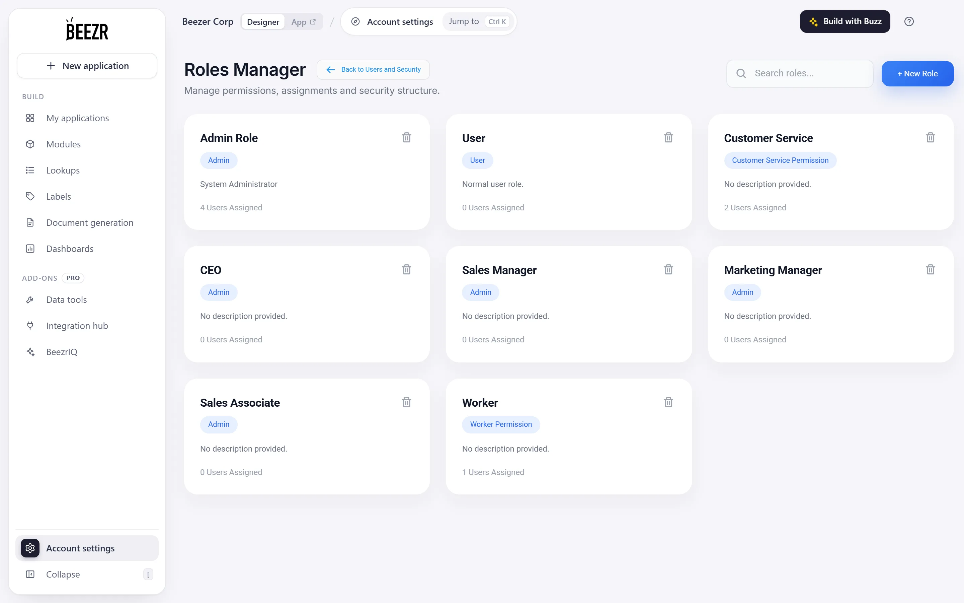This screenshot has height=603, width=964.
Task: Click the Admin tag on CEO card
Action: click(x=219, y=292)
